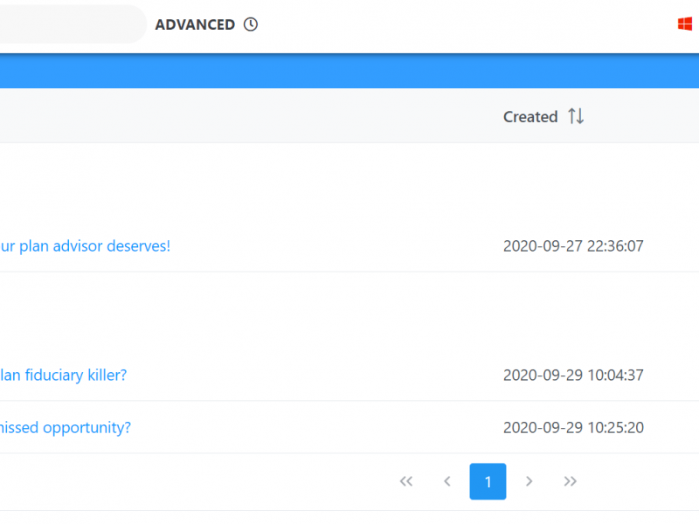The image size is (699, 524).
Task: Click blank space above the first article row
Action: tap(262, 183)
